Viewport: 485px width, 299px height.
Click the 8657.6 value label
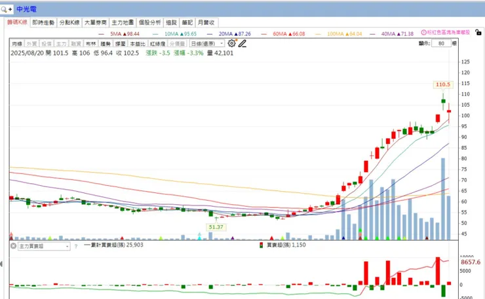tap(471, 262)
